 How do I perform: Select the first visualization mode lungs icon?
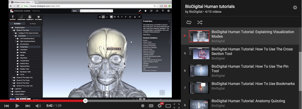coord(100,17)
